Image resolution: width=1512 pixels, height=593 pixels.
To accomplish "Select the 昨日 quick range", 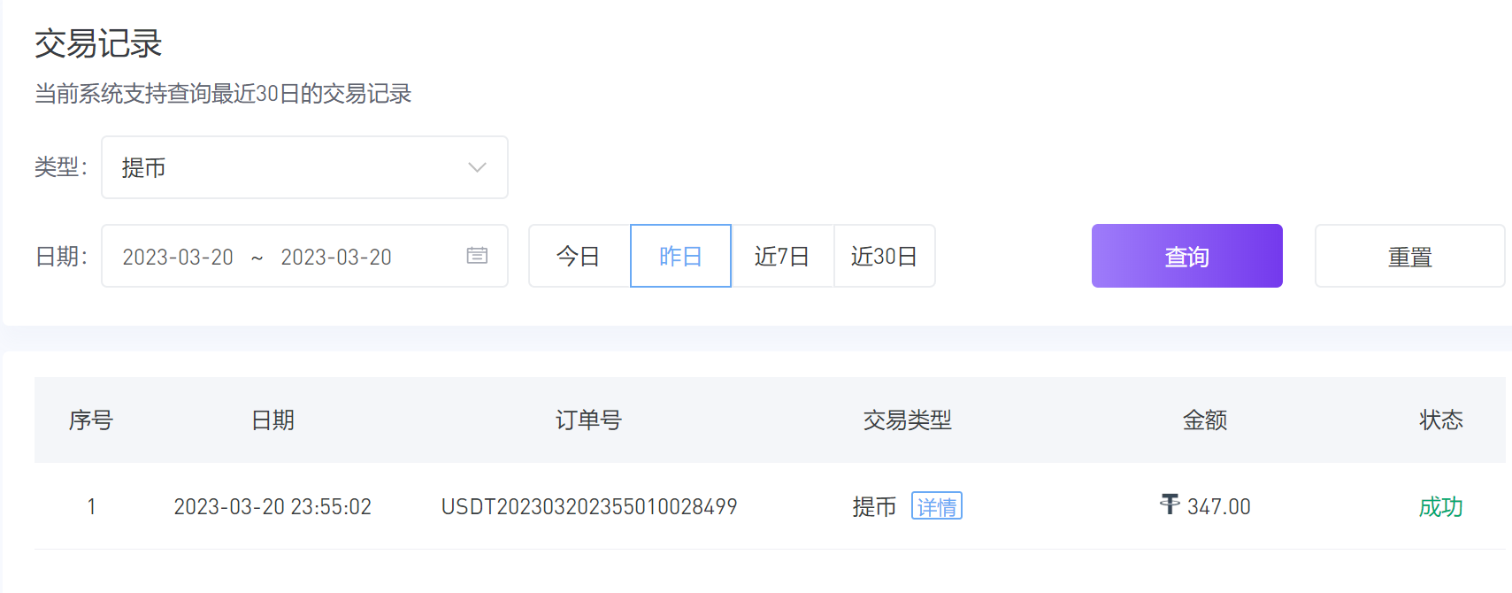I will click(x=680, y=256).
